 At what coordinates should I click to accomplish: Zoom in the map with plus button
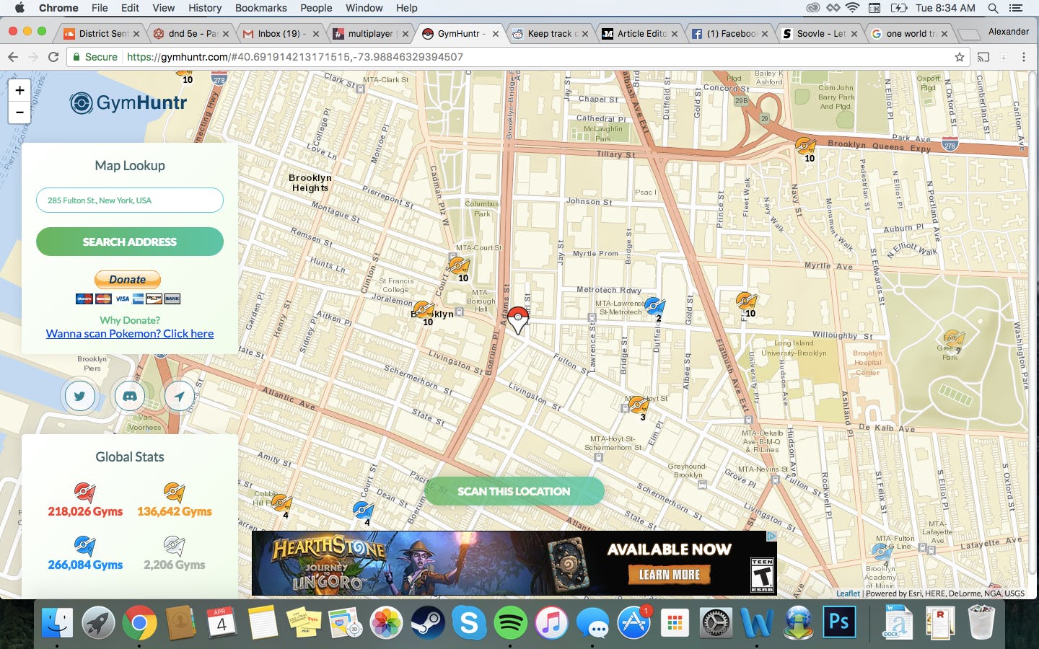(x=19, y=91)
